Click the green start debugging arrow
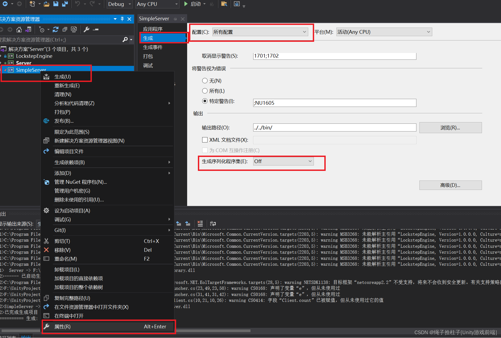The image size is (501, 338). point(186,4)
